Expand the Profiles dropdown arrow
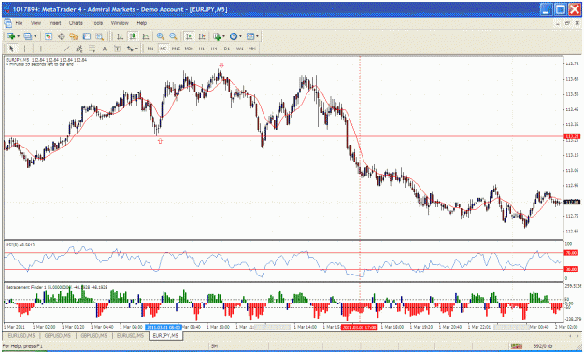Image resolution: width=584 pixels, height=352 pixels. click(x=36, y=36)
